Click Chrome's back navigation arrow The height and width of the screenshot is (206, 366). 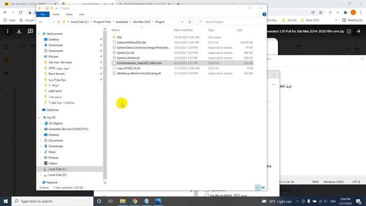pos(5,13)
